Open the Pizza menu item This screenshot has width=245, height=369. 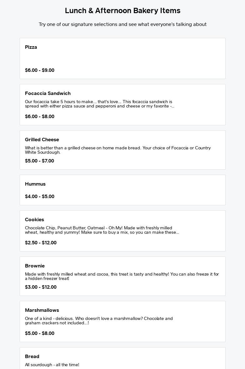coord(31,47)
